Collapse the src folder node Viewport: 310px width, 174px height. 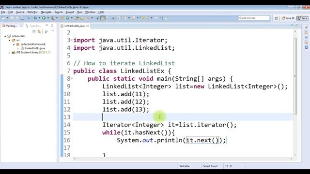[x=9, y=40]
